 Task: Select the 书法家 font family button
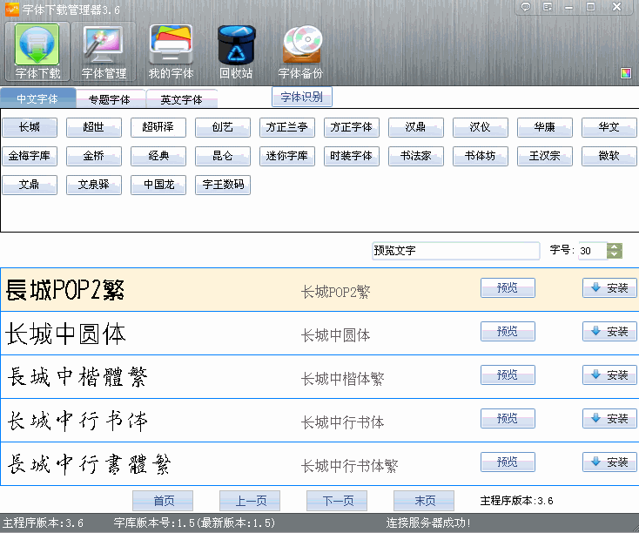(x=415, y=156)
